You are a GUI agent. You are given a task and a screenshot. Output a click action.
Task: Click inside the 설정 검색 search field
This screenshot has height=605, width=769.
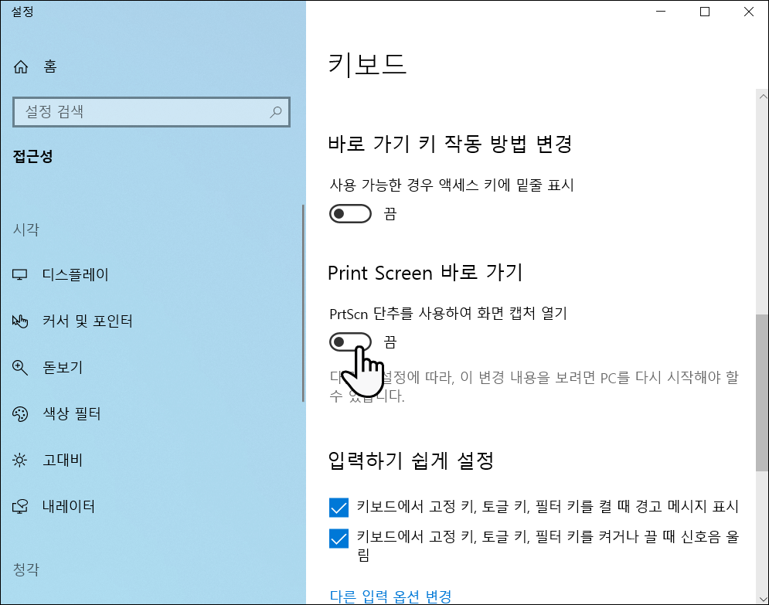(x=139, y=112)
